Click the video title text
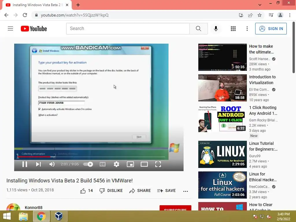Screen dimensions: 296x222 pos(69,181)
